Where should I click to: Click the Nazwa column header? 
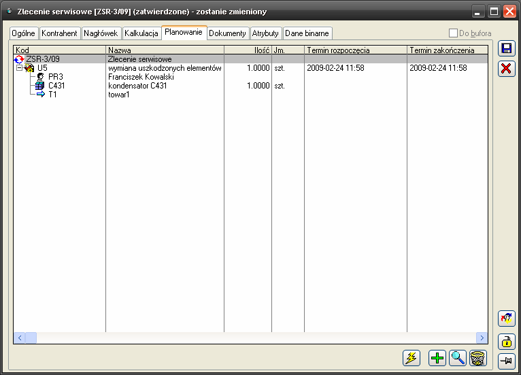tap(165, 50)
